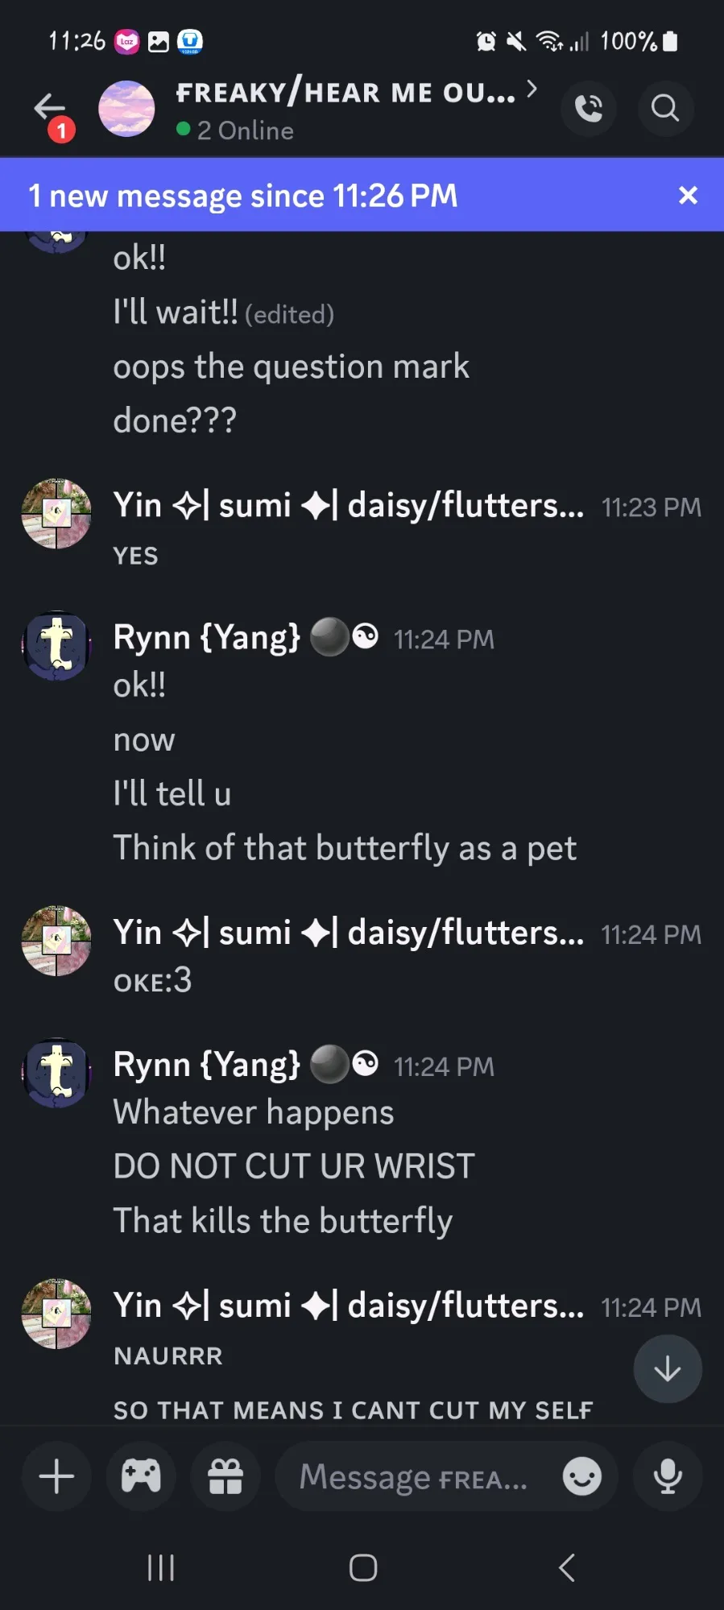Open the game controller apps icon

pos(141,1476)
